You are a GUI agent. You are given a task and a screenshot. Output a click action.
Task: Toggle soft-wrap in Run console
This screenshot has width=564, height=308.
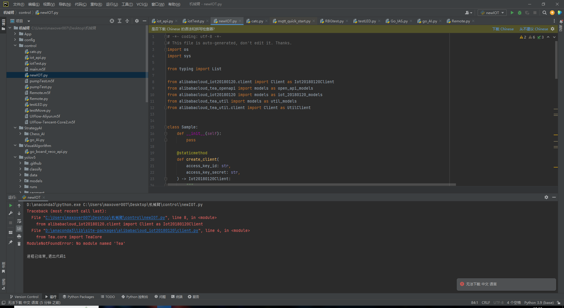[19, 221]
